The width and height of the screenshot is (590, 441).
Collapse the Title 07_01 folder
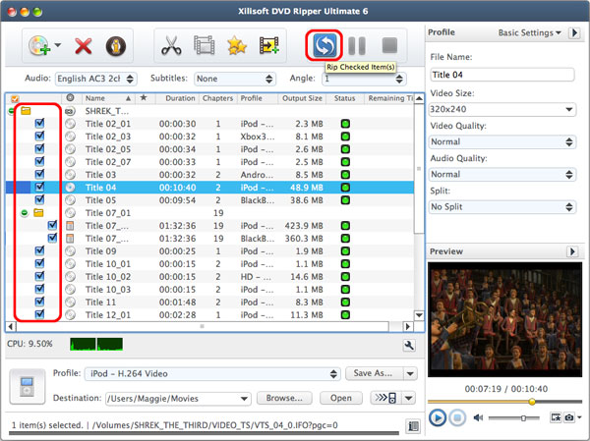(24, 213)
